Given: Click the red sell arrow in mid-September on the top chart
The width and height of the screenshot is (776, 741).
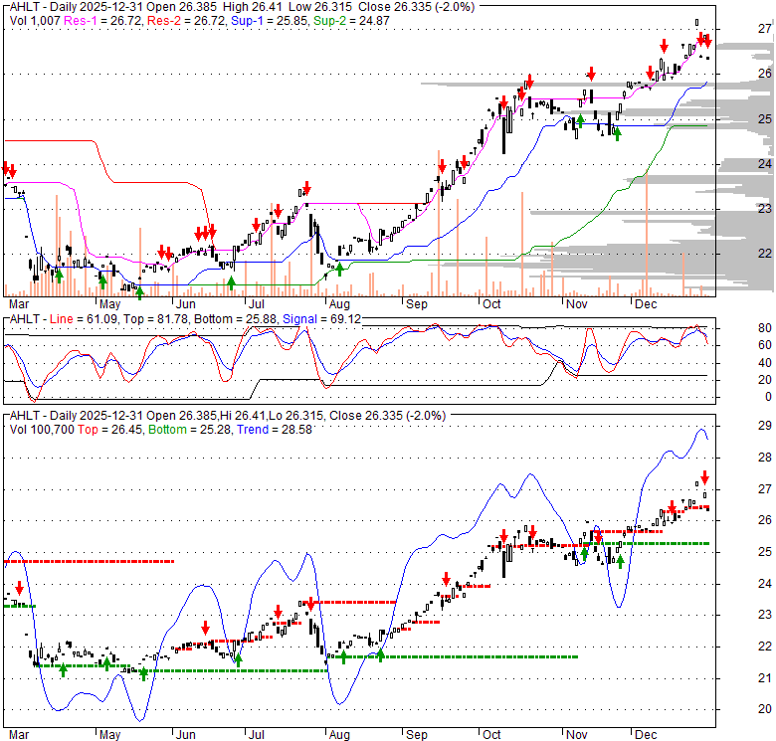Looking at the screenshot, I should (x=441, y=167).
